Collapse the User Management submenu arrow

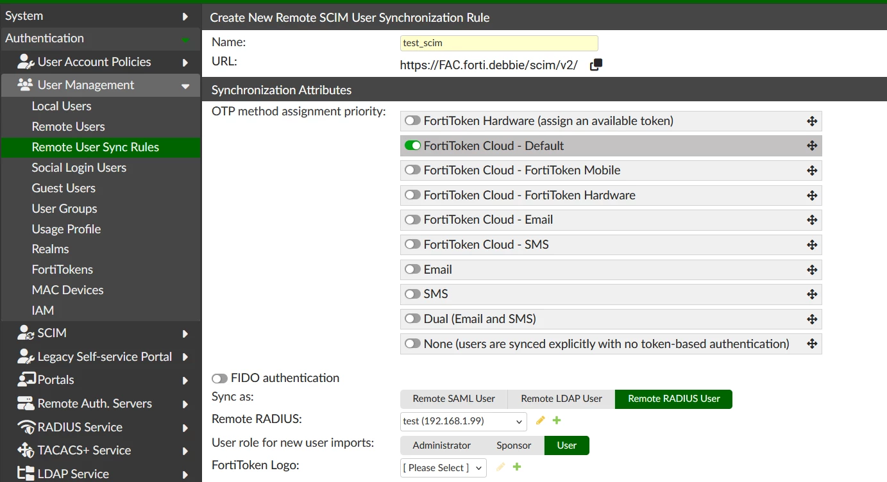(x=185, y=86)
